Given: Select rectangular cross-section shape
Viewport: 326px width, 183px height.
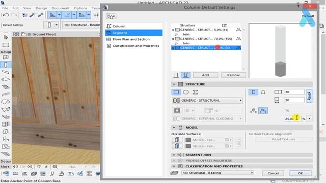Looking at the screenshot, I should [176, 92].
